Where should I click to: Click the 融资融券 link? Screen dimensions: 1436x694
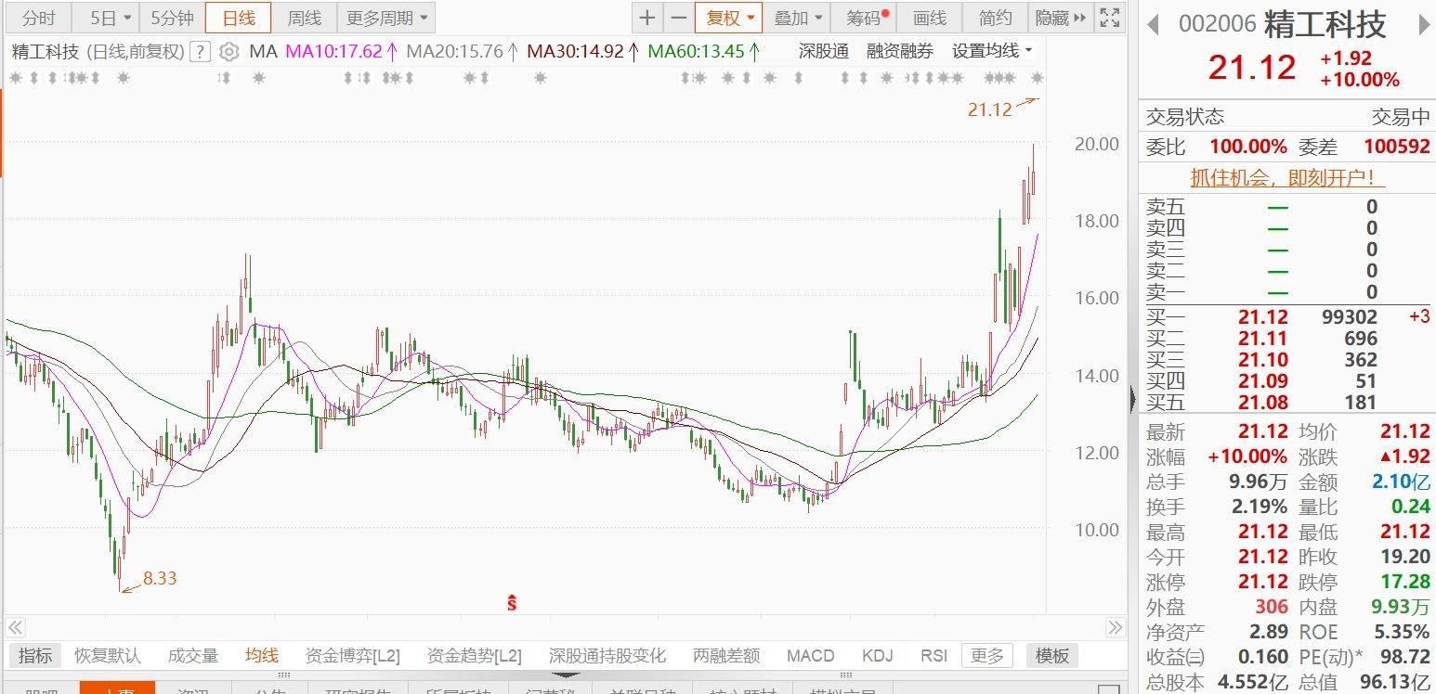coord(900,52)
